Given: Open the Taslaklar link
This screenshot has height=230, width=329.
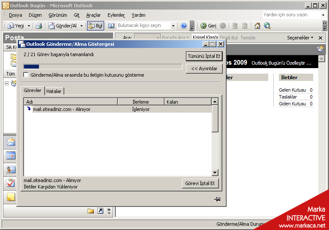Looking at the screenshot, I should 288,97.
